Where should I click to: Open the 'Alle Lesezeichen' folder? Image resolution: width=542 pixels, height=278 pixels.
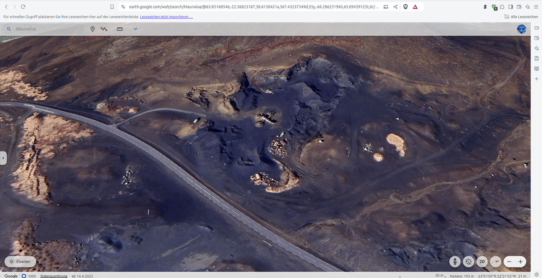click(521, 17)
